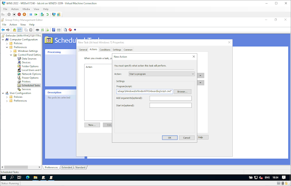Screen dimensions: 291x186
Task: Open the Windows Start menu
Action: click(x=4, y=177)
